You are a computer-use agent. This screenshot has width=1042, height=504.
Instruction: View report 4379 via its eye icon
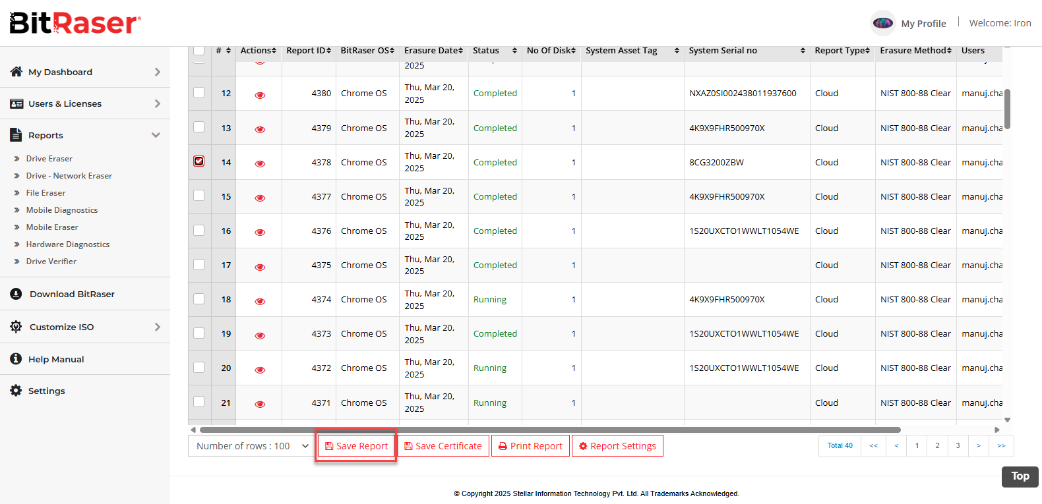click(260, 129)
